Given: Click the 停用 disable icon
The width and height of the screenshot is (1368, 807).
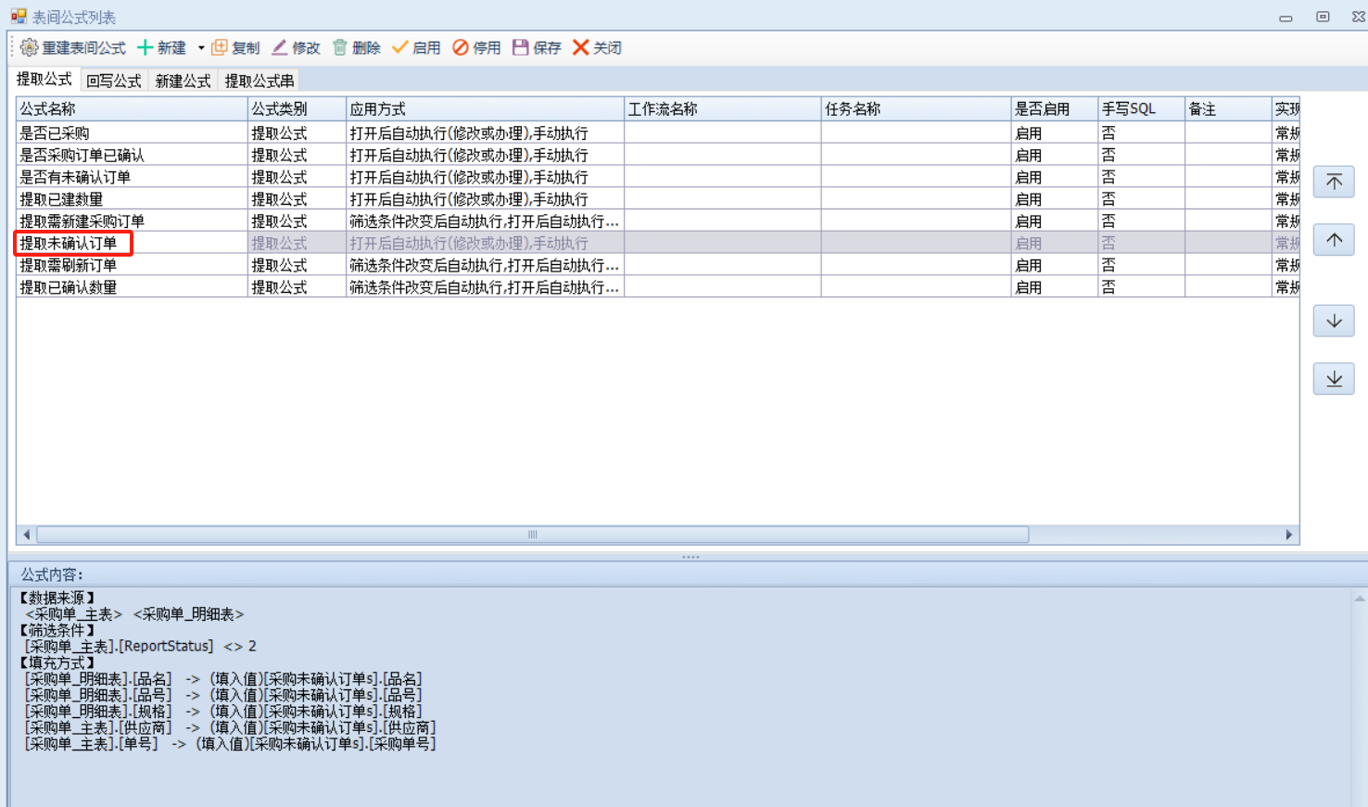Looking at the screenshot, I should coord(461,47).
